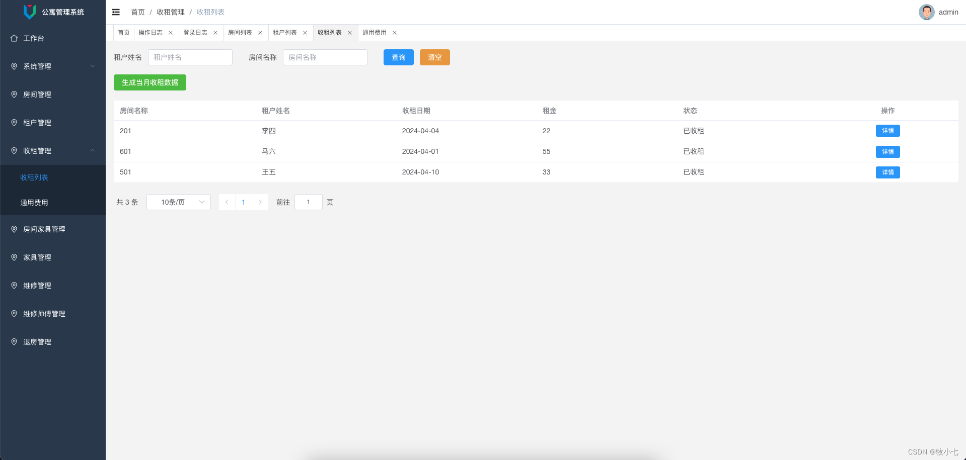Open 详情 for room 601
Viewport: 966px width, 460px height.
[x=888, y=152]
